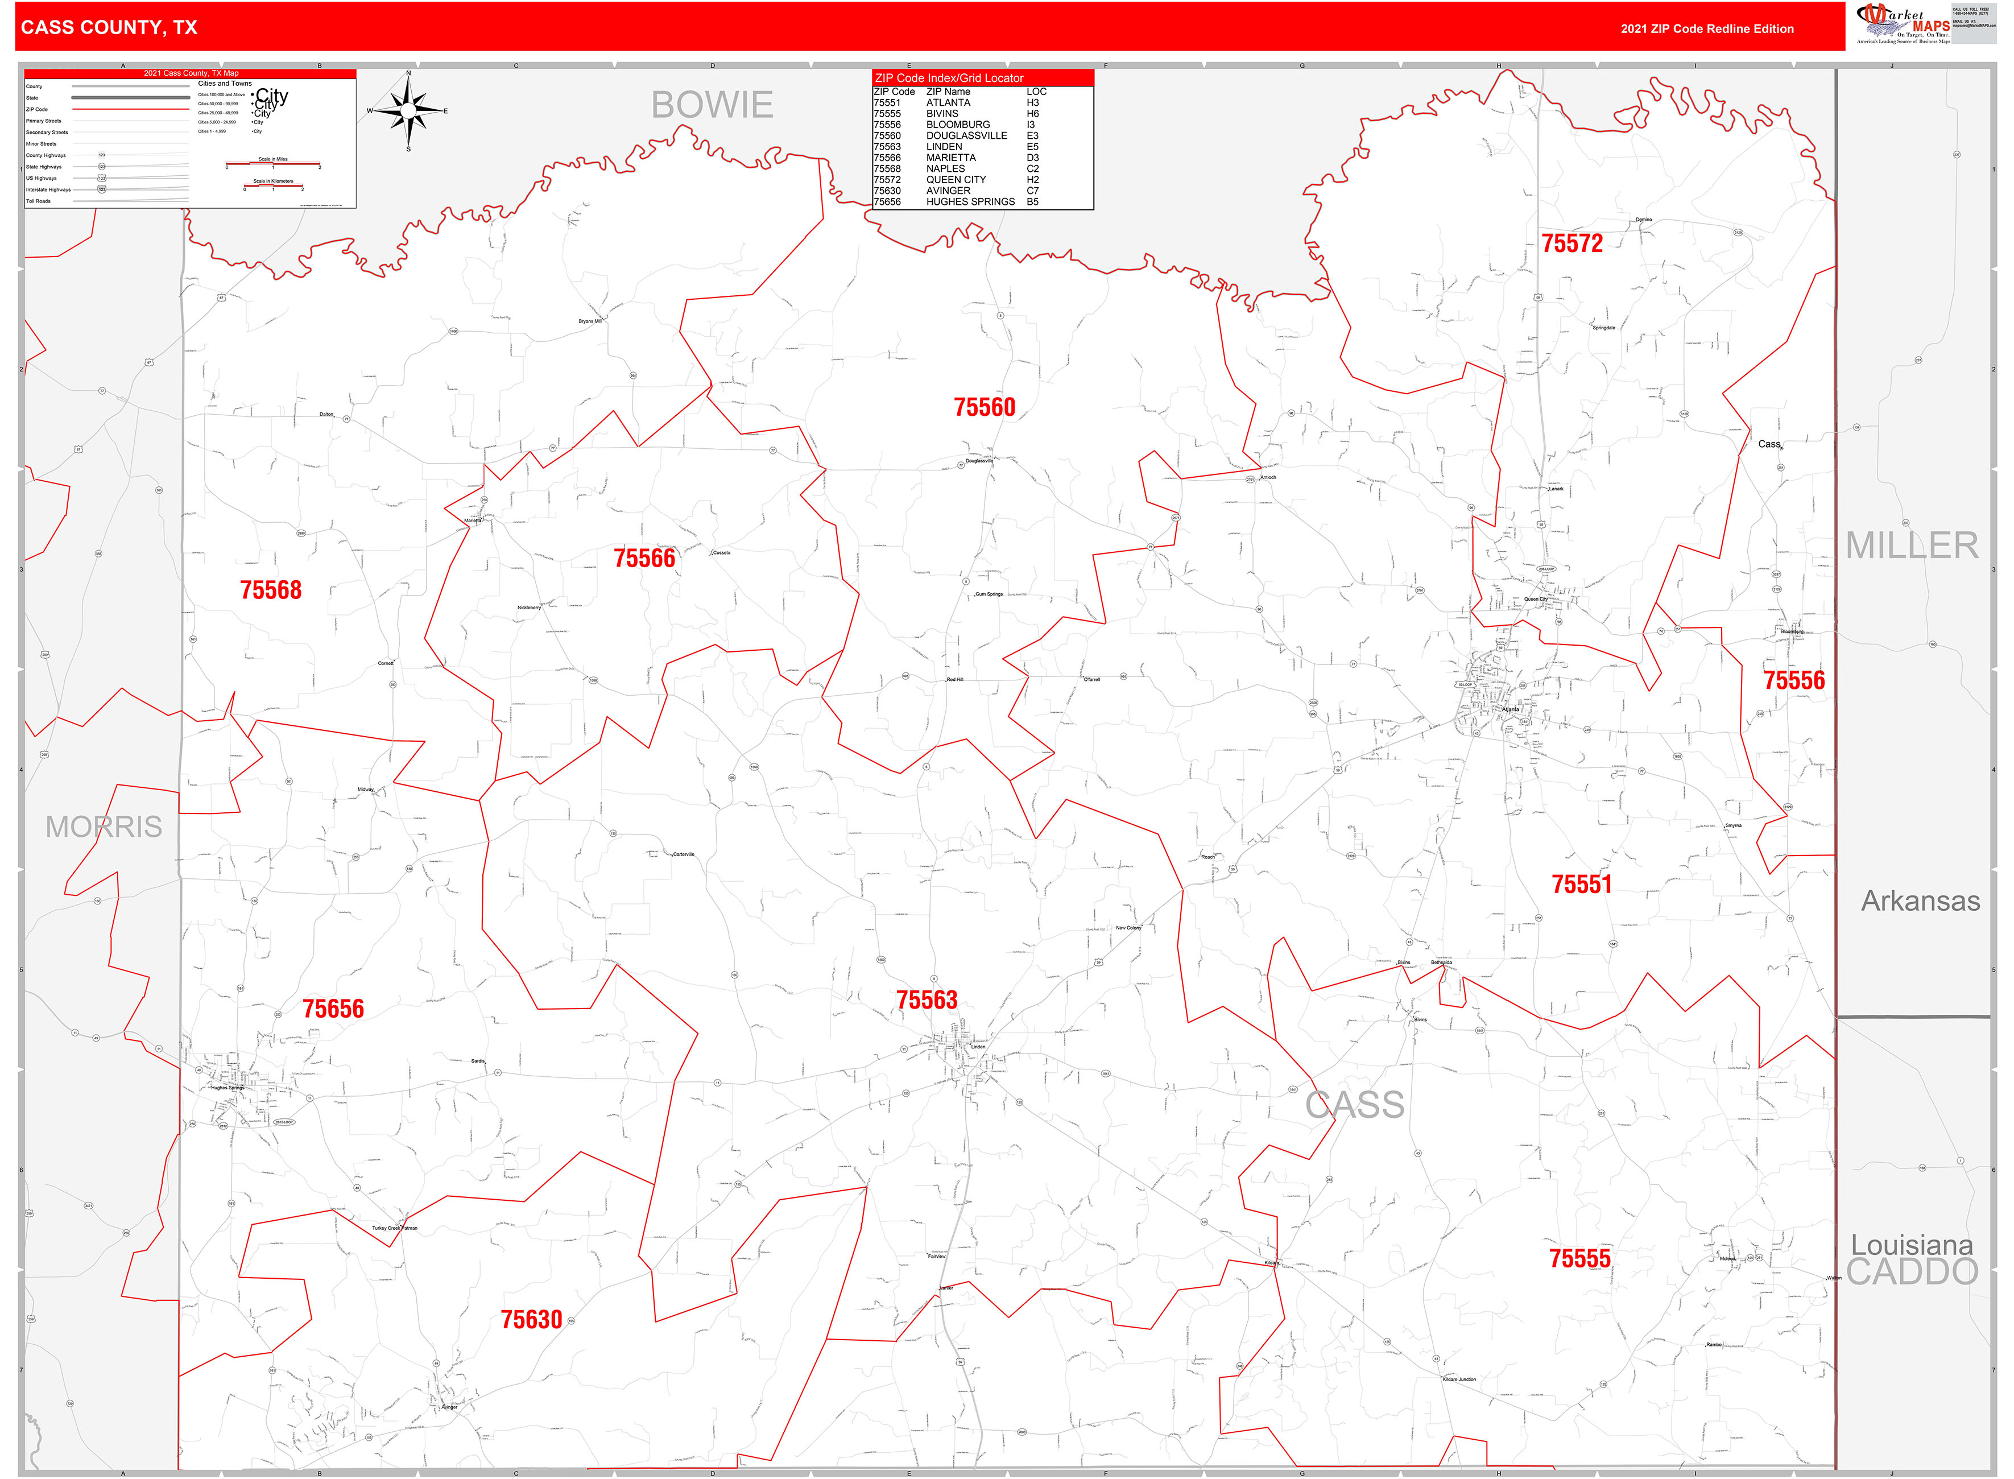
Task: Click the Rambo town label
Action: pos(1714,1345)
